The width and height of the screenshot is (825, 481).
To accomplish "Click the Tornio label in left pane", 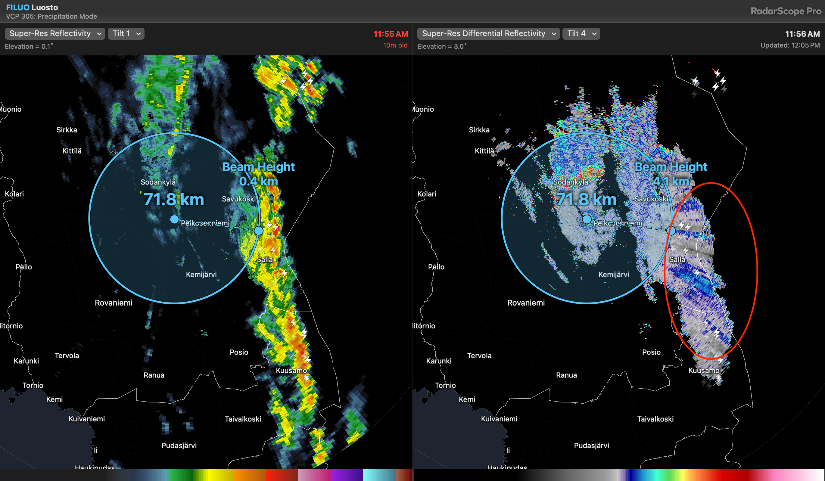I will [33, 385].
